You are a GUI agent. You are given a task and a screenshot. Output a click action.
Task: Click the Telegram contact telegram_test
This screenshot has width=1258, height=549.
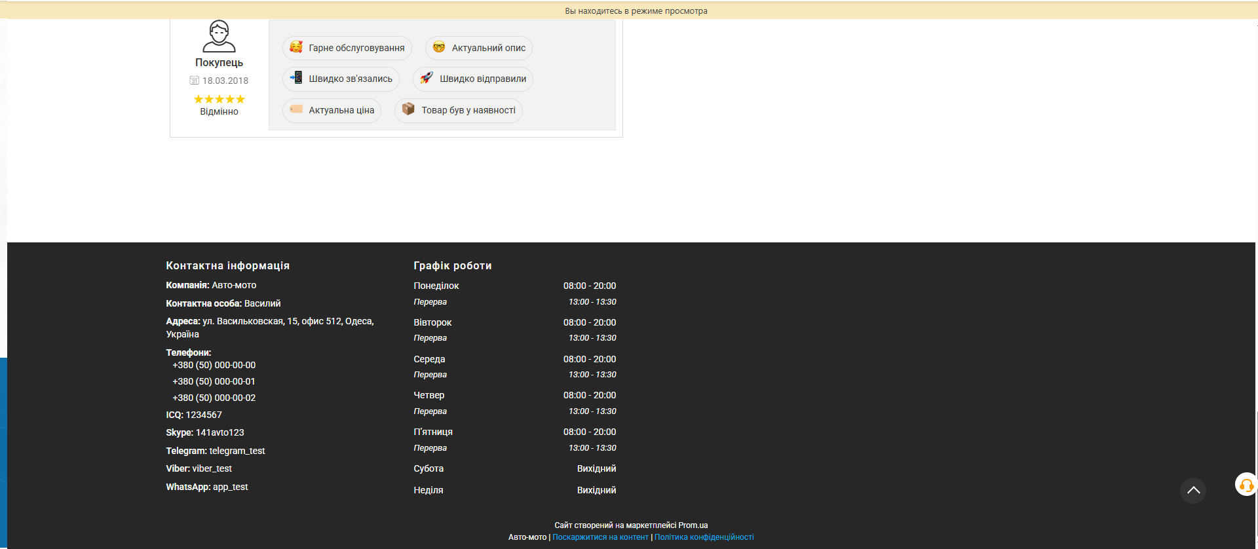(x=237, y=451)
